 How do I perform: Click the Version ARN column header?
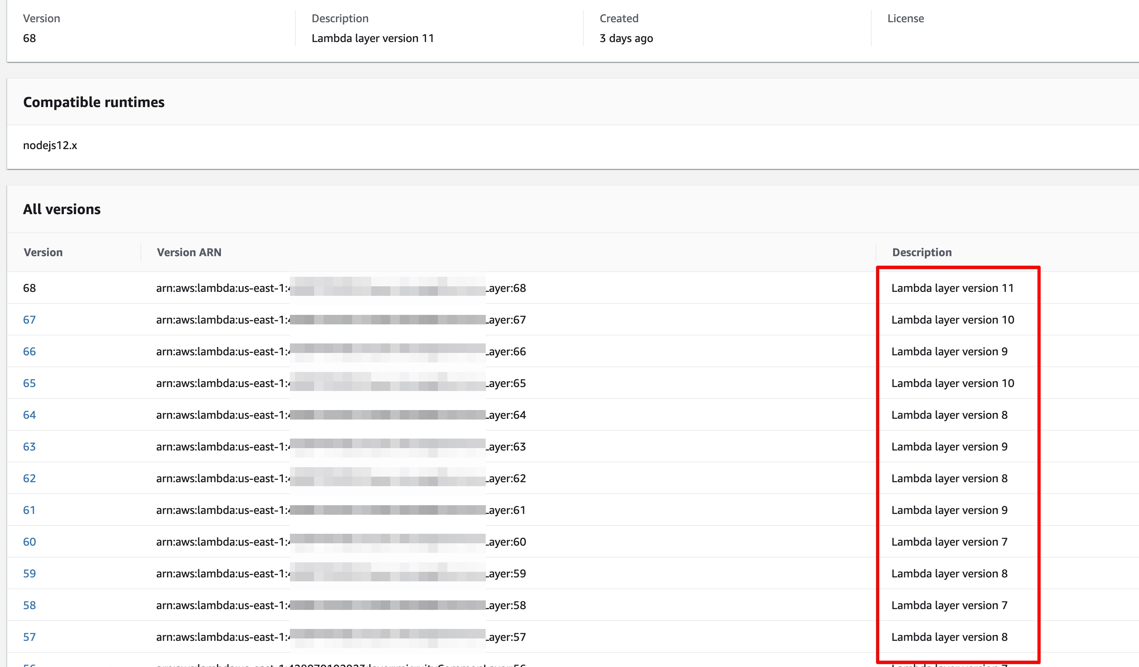(x=189, y=252)
